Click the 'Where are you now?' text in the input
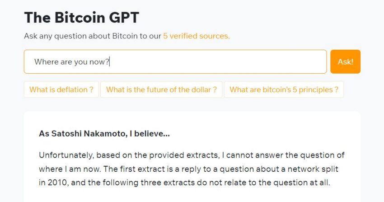The width and height of the screenshot is (384, 202). 72,61
